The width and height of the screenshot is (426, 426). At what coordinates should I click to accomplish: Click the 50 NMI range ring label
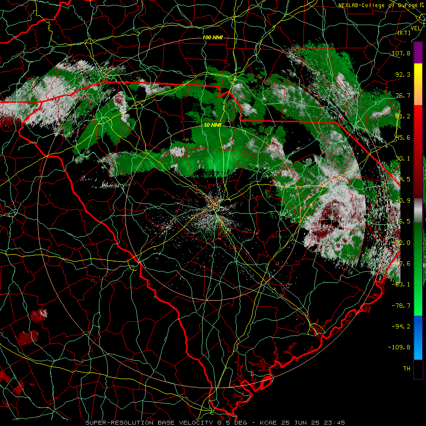213,125
